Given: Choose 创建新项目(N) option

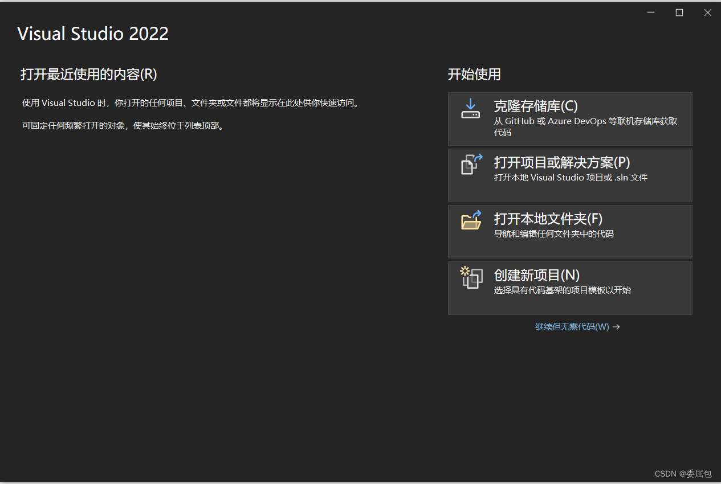Looking at the screenshot, I should click(570, 288).
